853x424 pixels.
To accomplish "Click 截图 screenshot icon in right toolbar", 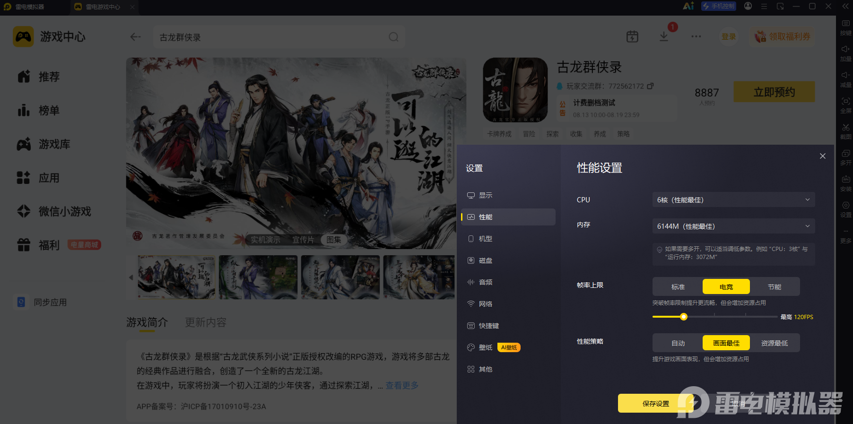I will [x=845, y=132].
